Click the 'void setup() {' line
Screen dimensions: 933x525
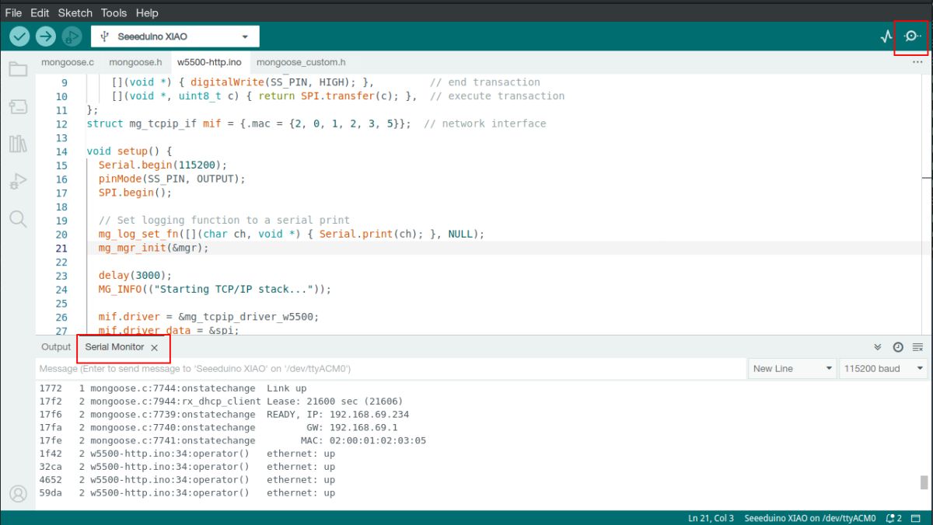(x=129, y=151)
